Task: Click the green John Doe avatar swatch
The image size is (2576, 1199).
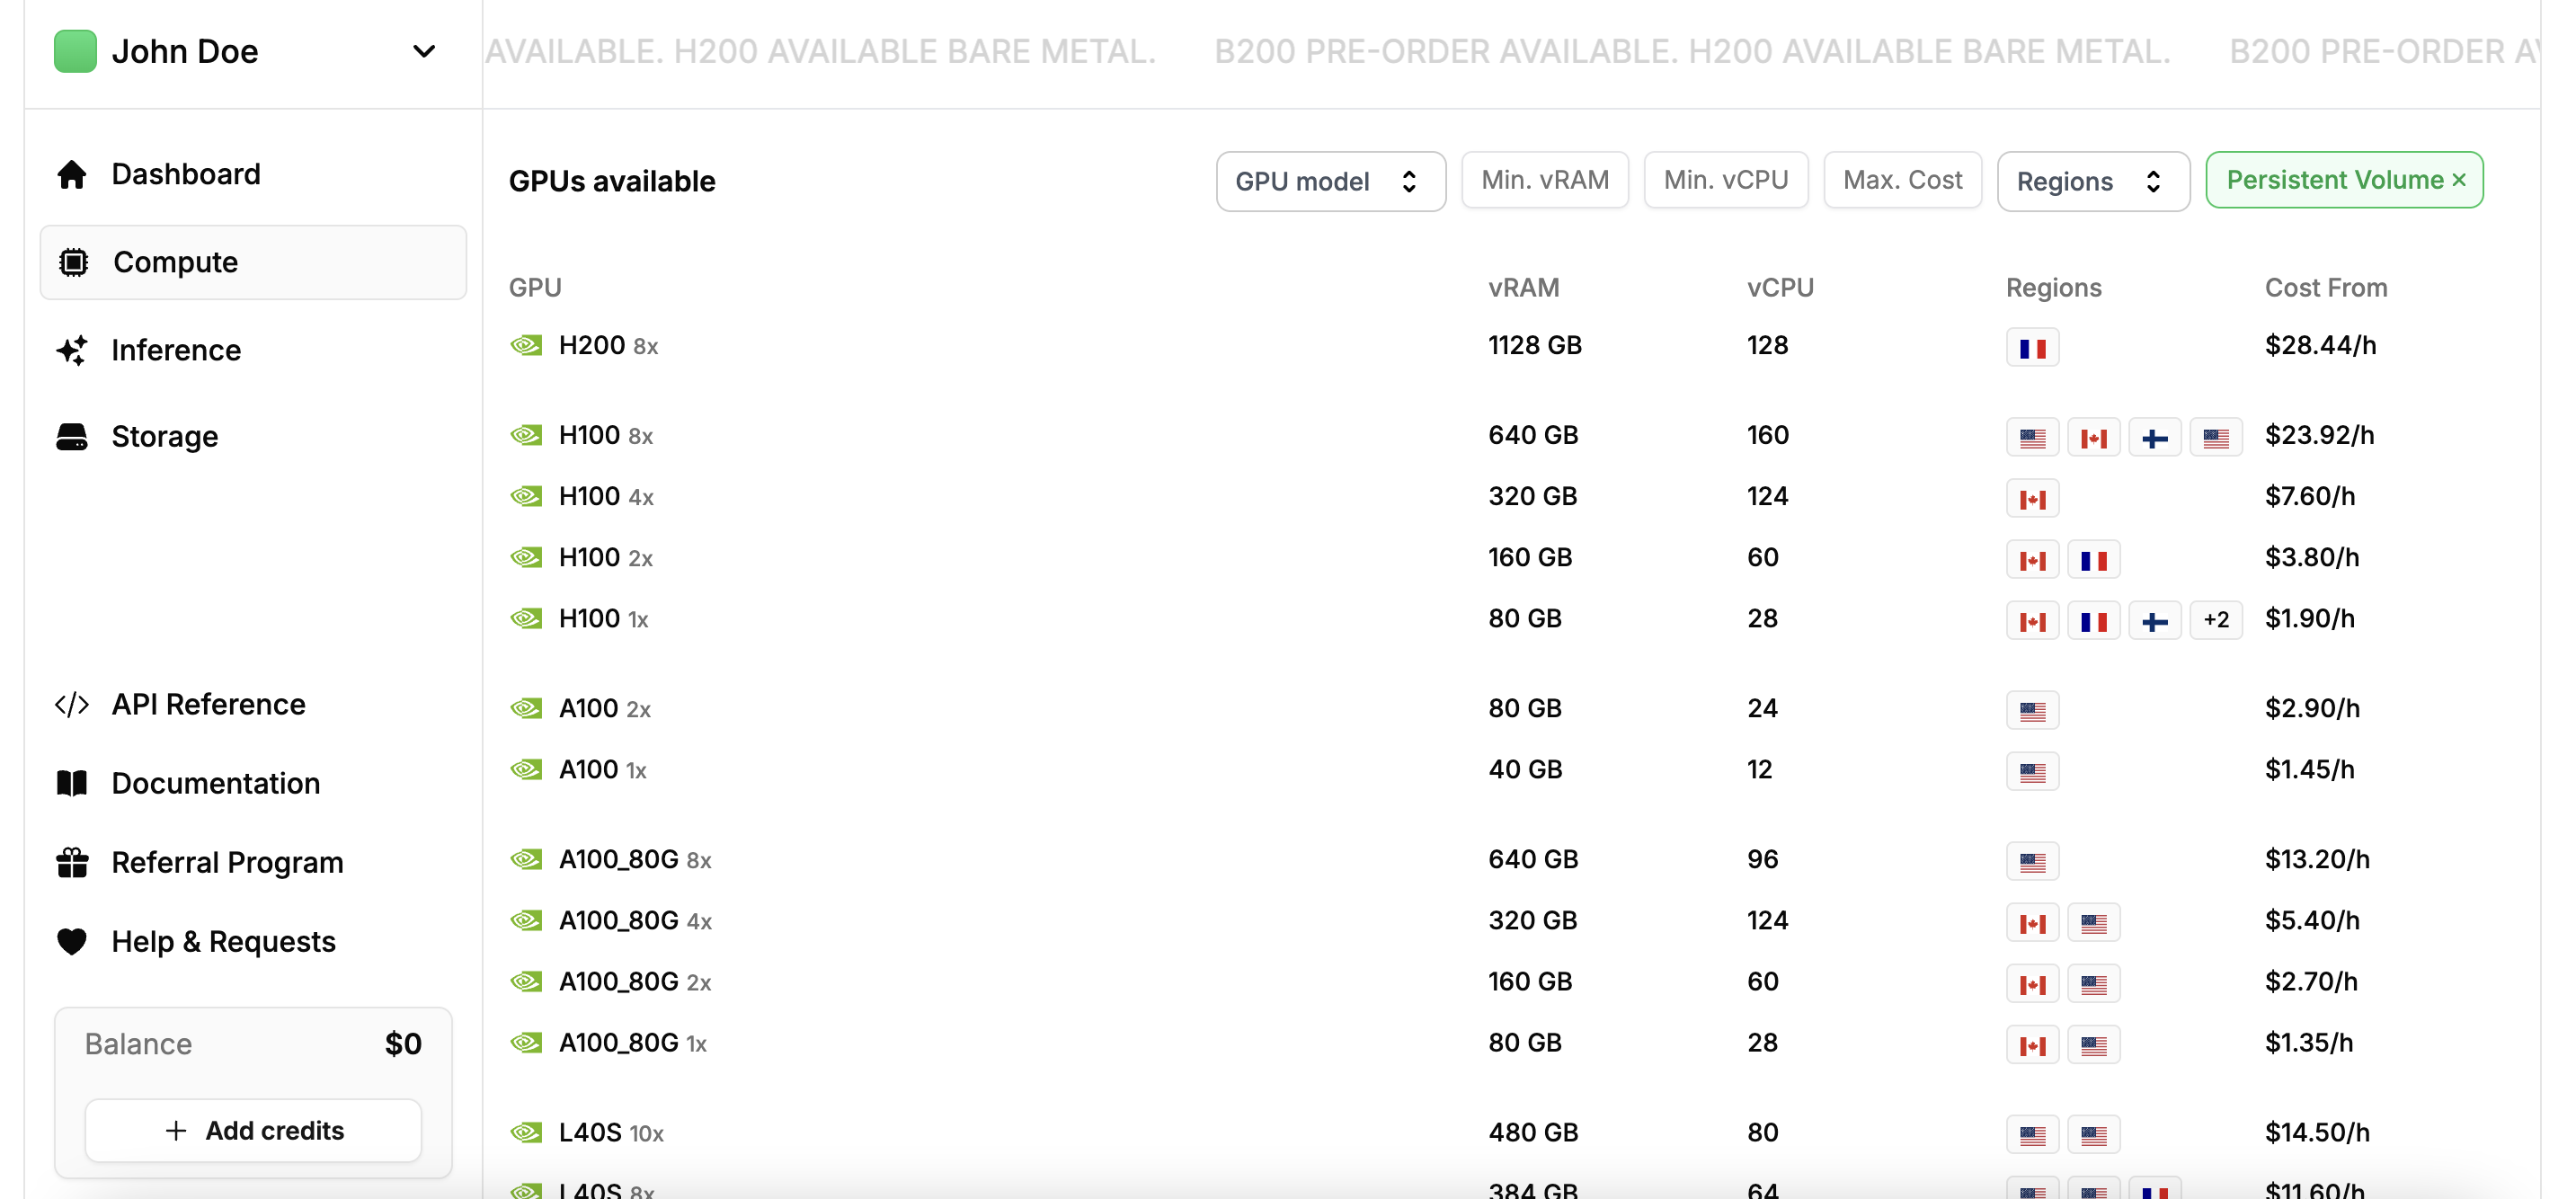Action: [75, 51]
